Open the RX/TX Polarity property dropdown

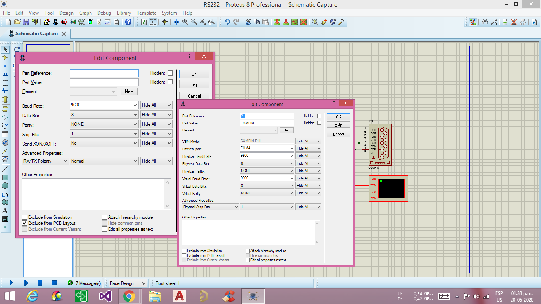point(45,161)
